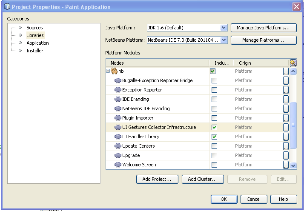Click the nb cluster folder icon
304x211 pixels.
coord(114,71)
